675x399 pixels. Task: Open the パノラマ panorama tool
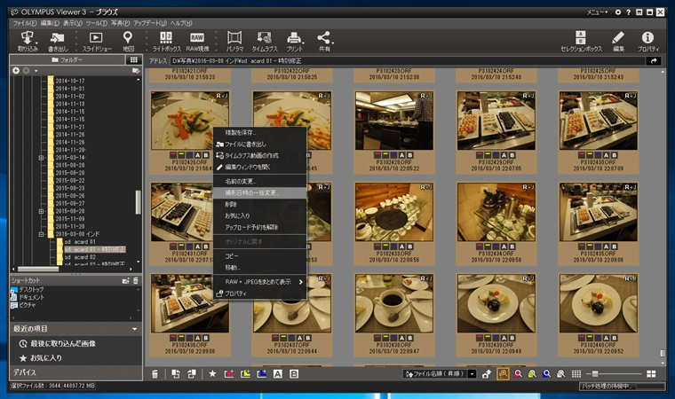[x=234, y=42]
